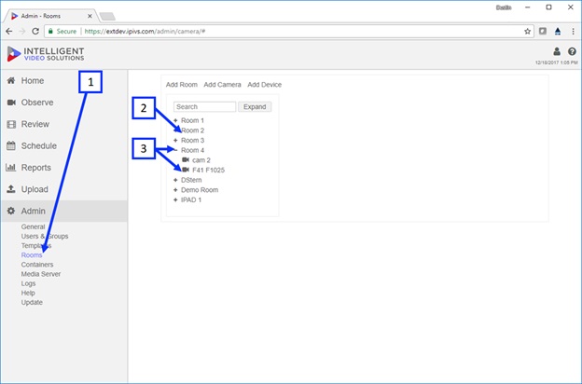
Task: Open Media Server admin submenu
Action: point(41,274)
